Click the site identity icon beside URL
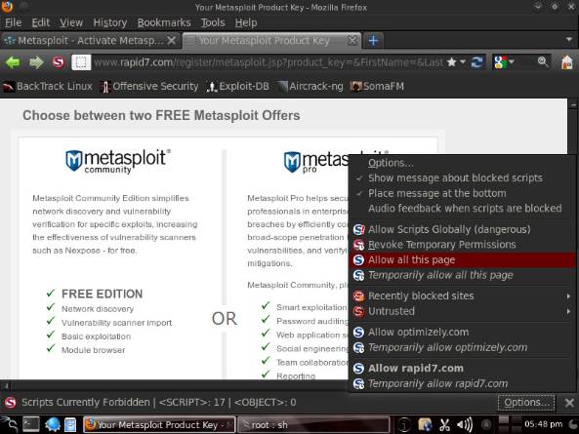579x434 pixels. [x=81, y=62]
